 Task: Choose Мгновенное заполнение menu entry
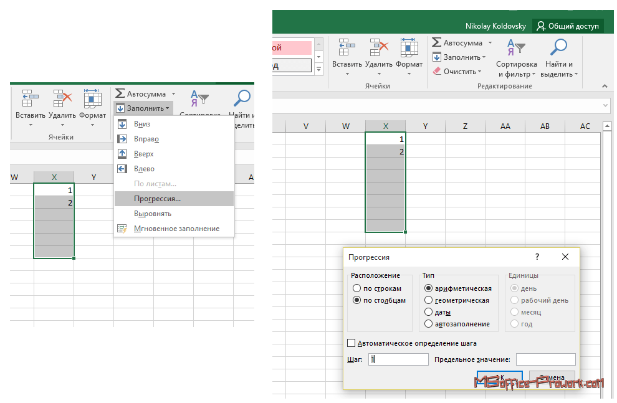[x=175, y=229]
